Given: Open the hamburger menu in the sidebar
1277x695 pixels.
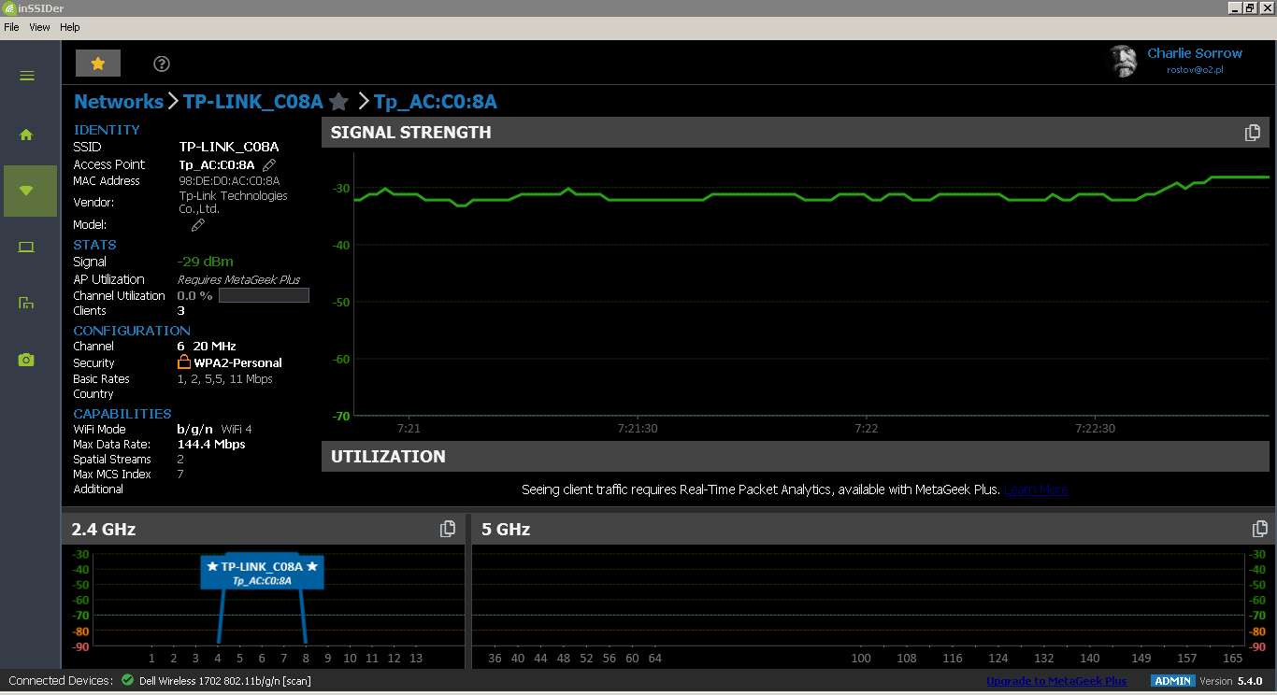Looking at the screenshot, I should click(x=27, y=76).
